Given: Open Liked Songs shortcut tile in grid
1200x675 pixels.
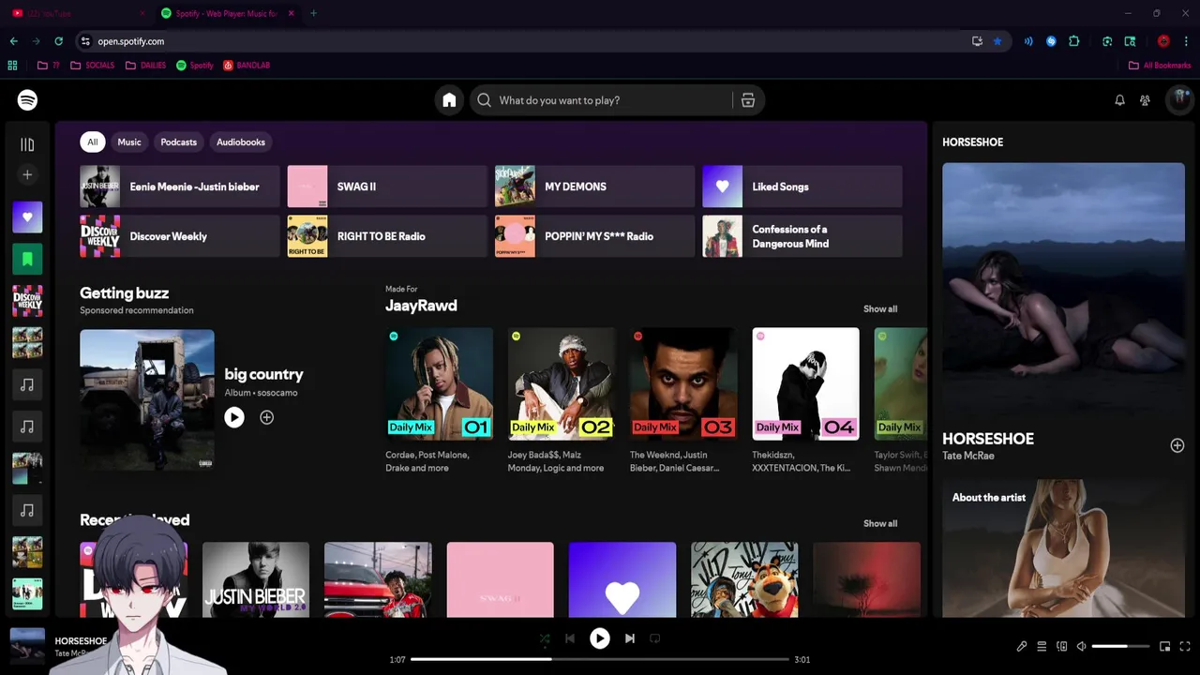Looking at the screenshot, I should coord(802,187).
